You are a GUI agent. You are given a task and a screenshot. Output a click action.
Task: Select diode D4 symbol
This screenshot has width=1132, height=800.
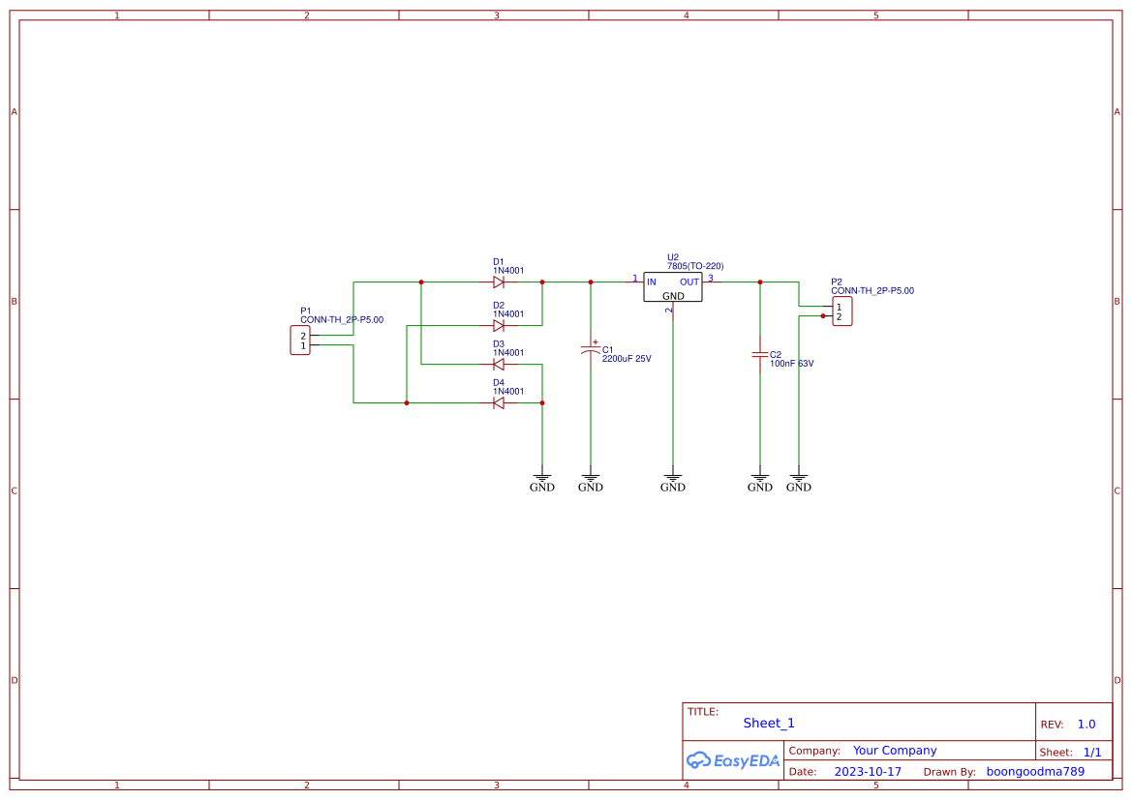click(498, 402)
